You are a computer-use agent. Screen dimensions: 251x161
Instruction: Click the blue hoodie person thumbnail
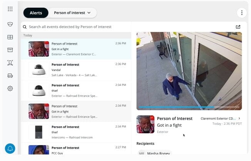[x=39, y=150]
